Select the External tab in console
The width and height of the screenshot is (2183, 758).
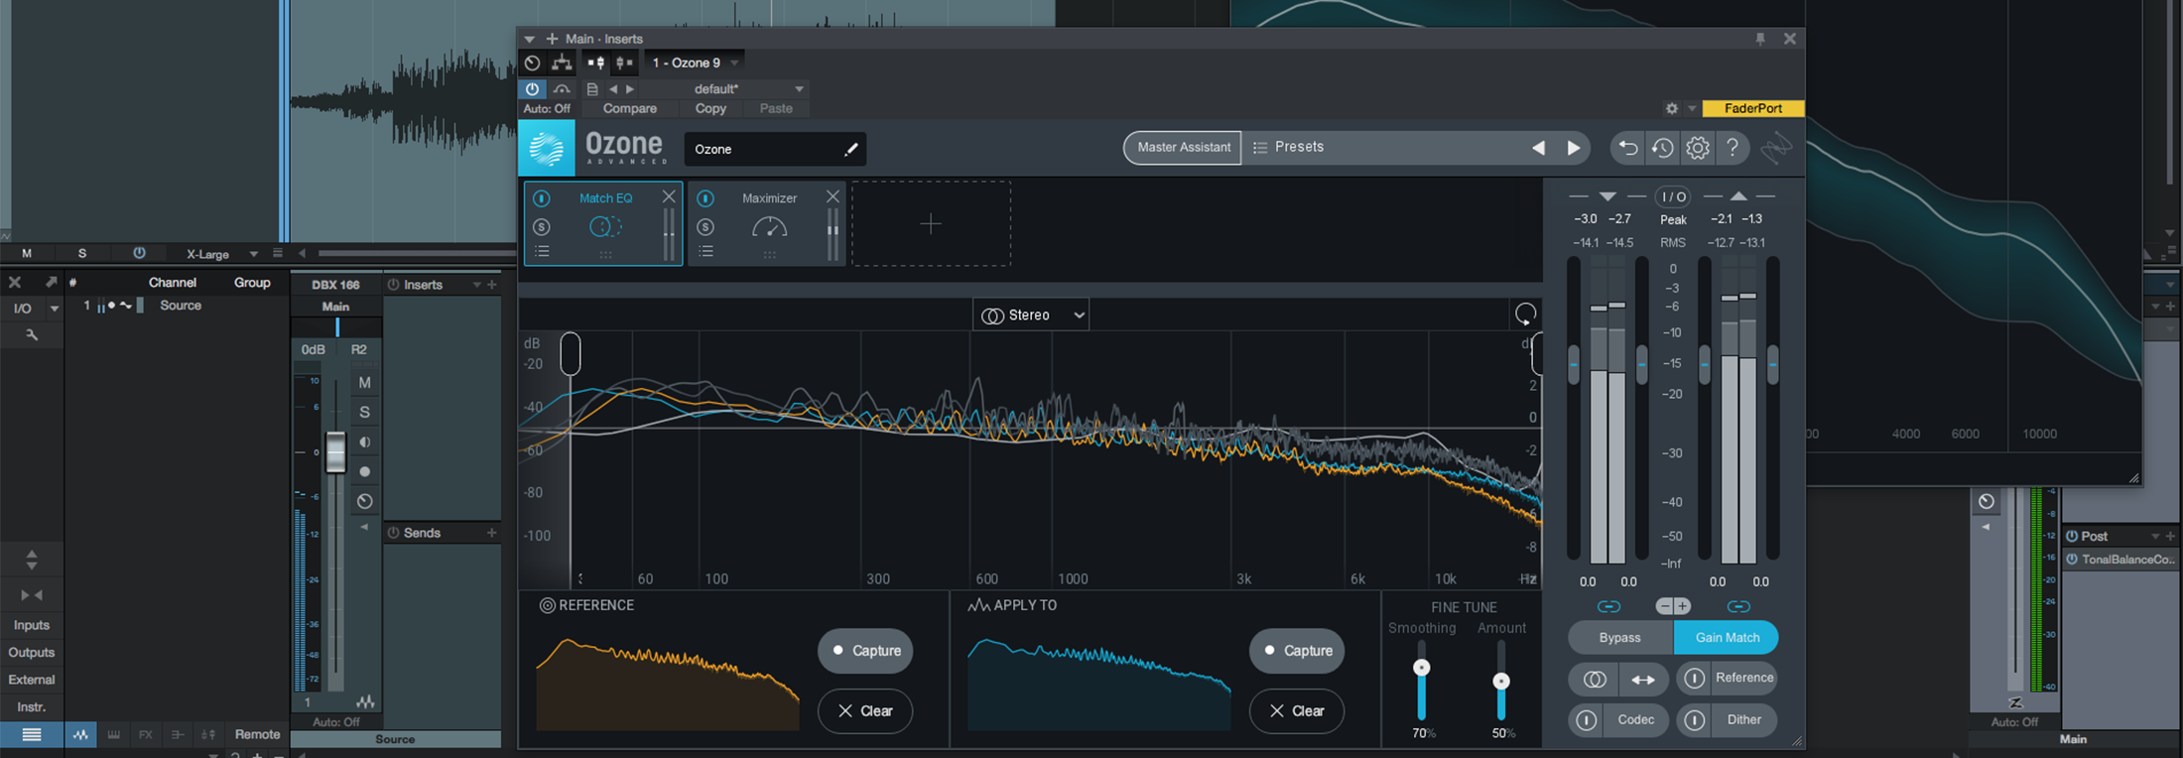pos(32,680)
